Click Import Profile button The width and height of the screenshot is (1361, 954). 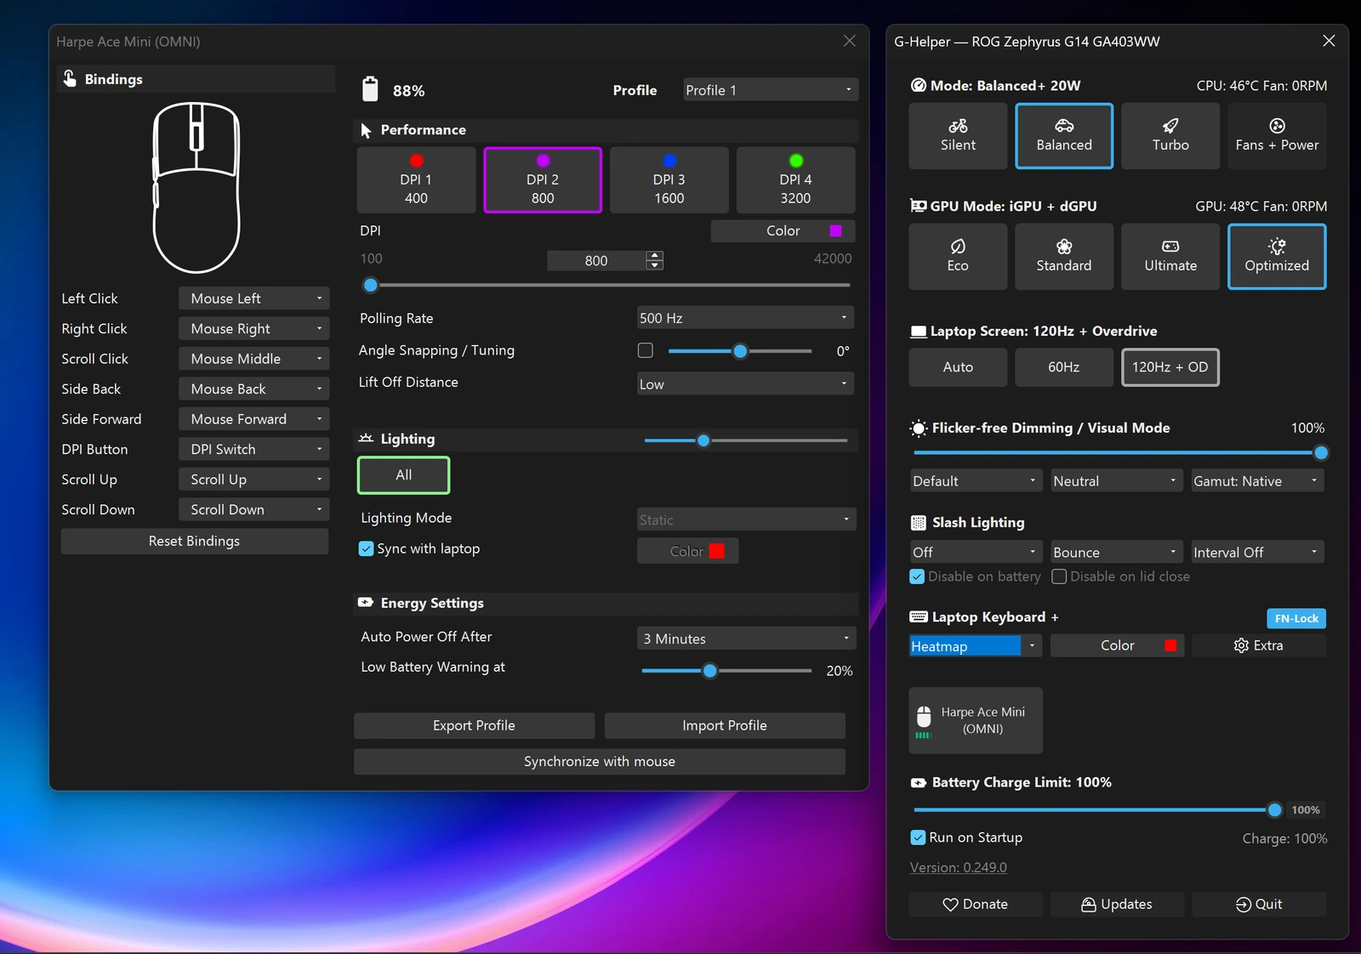click(725, 725)
